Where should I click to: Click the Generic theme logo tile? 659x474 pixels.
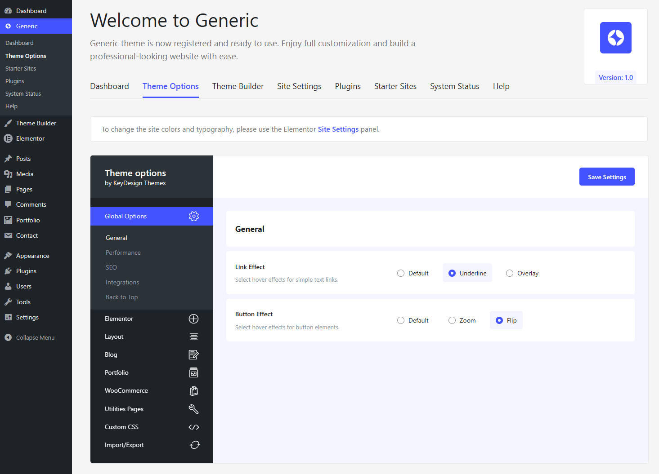pyautogui.click(x=616, y=38)
